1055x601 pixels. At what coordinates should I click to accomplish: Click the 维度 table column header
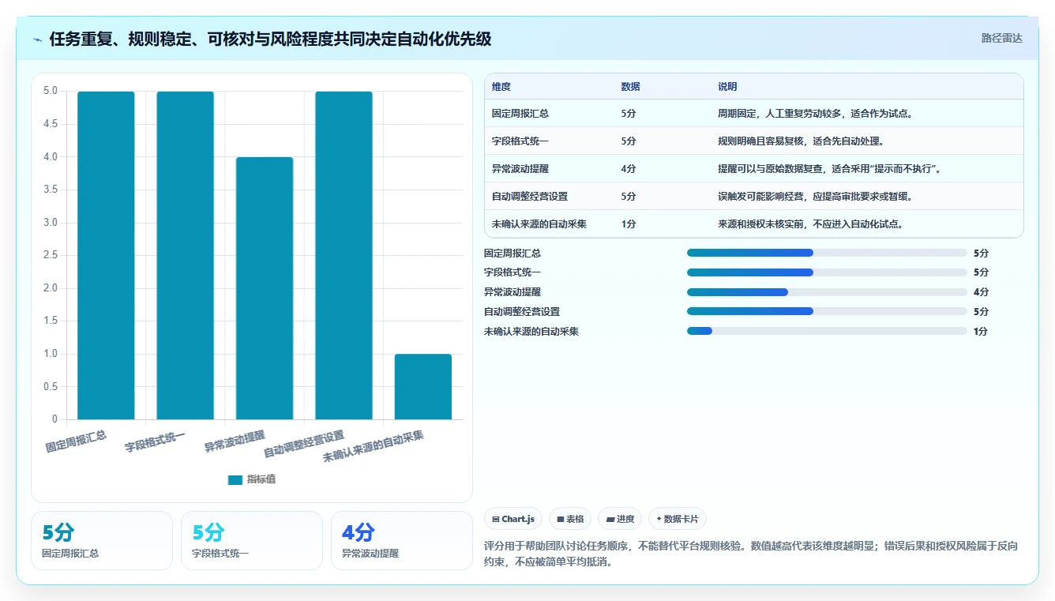[x=501, y=87]
